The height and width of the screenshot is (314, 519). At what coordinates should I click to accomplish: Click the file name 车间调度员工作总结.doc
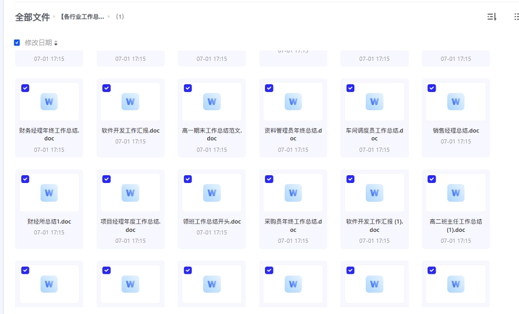375,135
